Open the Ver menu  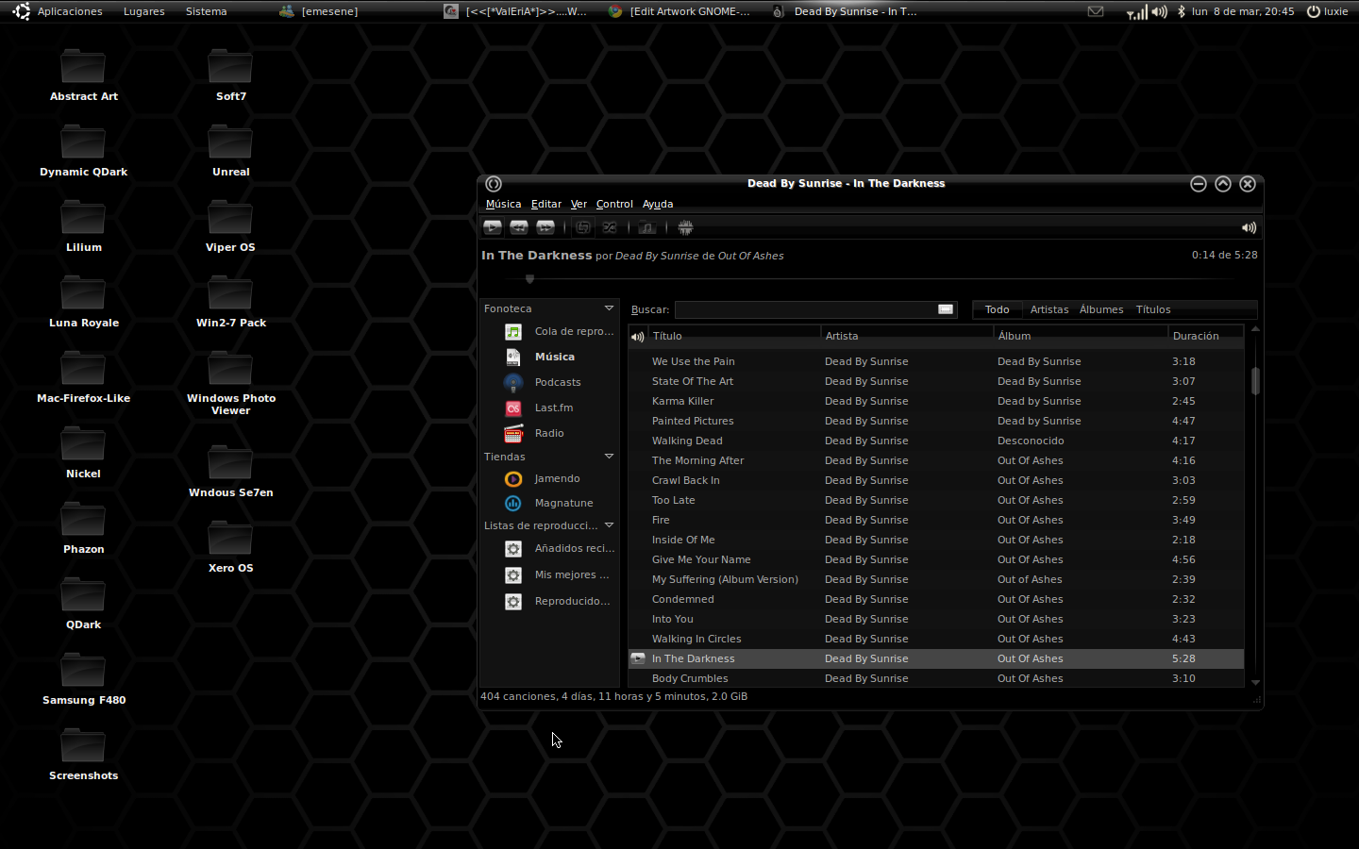tap(579, 204)
